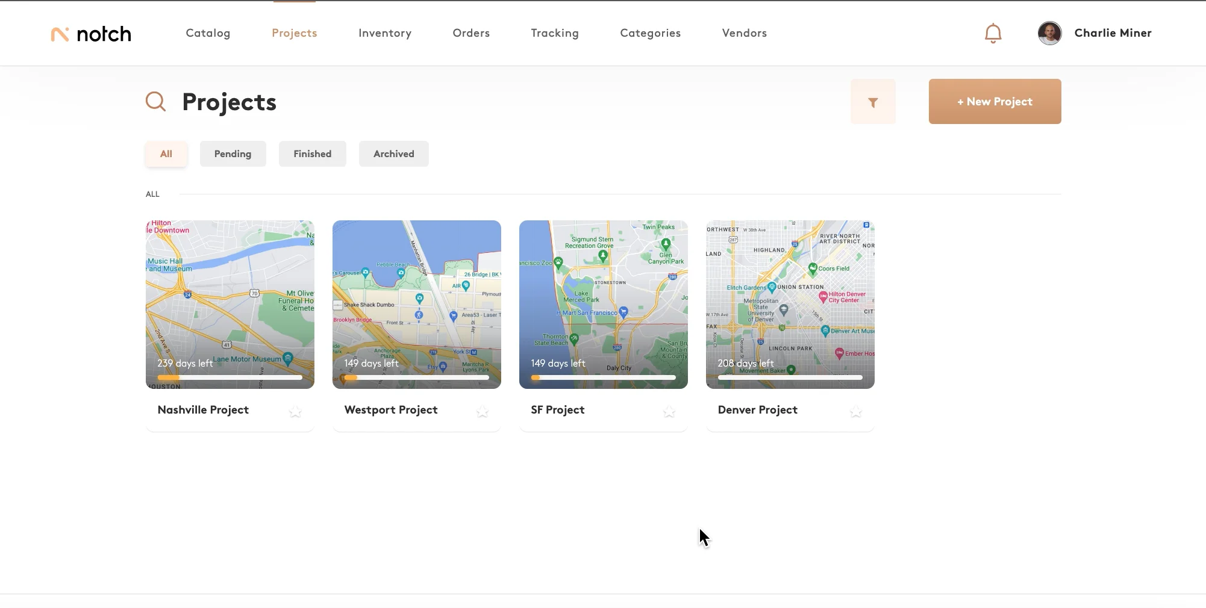The height and width of the screenshot is (608, 1206).
Task: Select the All filter tab
Action: pos(166,154)
